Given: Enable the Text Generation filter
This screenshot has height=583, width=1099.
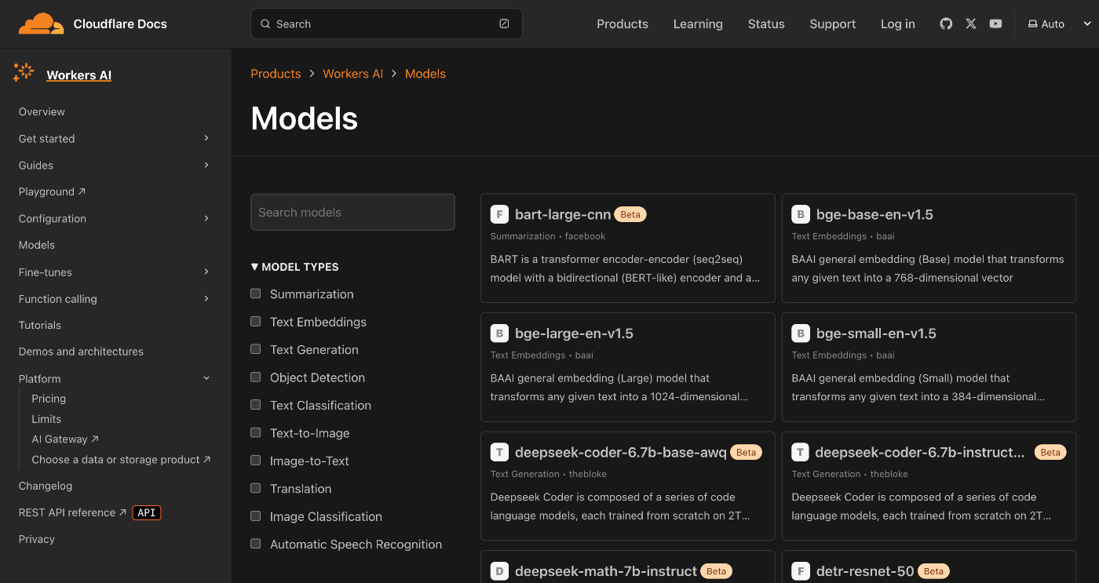Looking at the screenshot, I should tap(255, 349).
